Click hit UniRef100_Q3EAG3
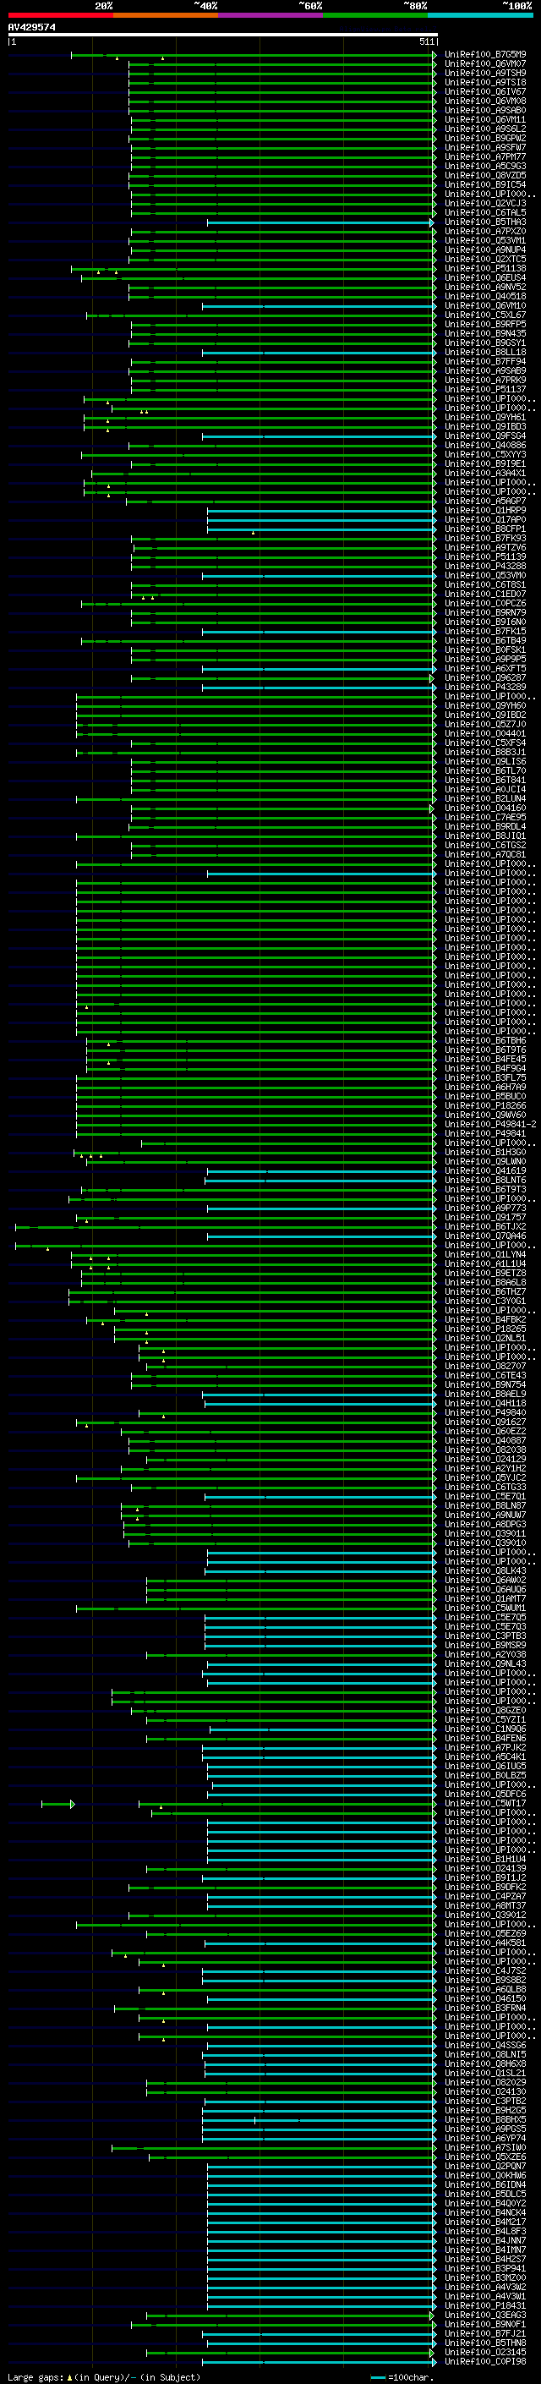The width and height of the screenshot is (541, 2384). point(485,2315)
